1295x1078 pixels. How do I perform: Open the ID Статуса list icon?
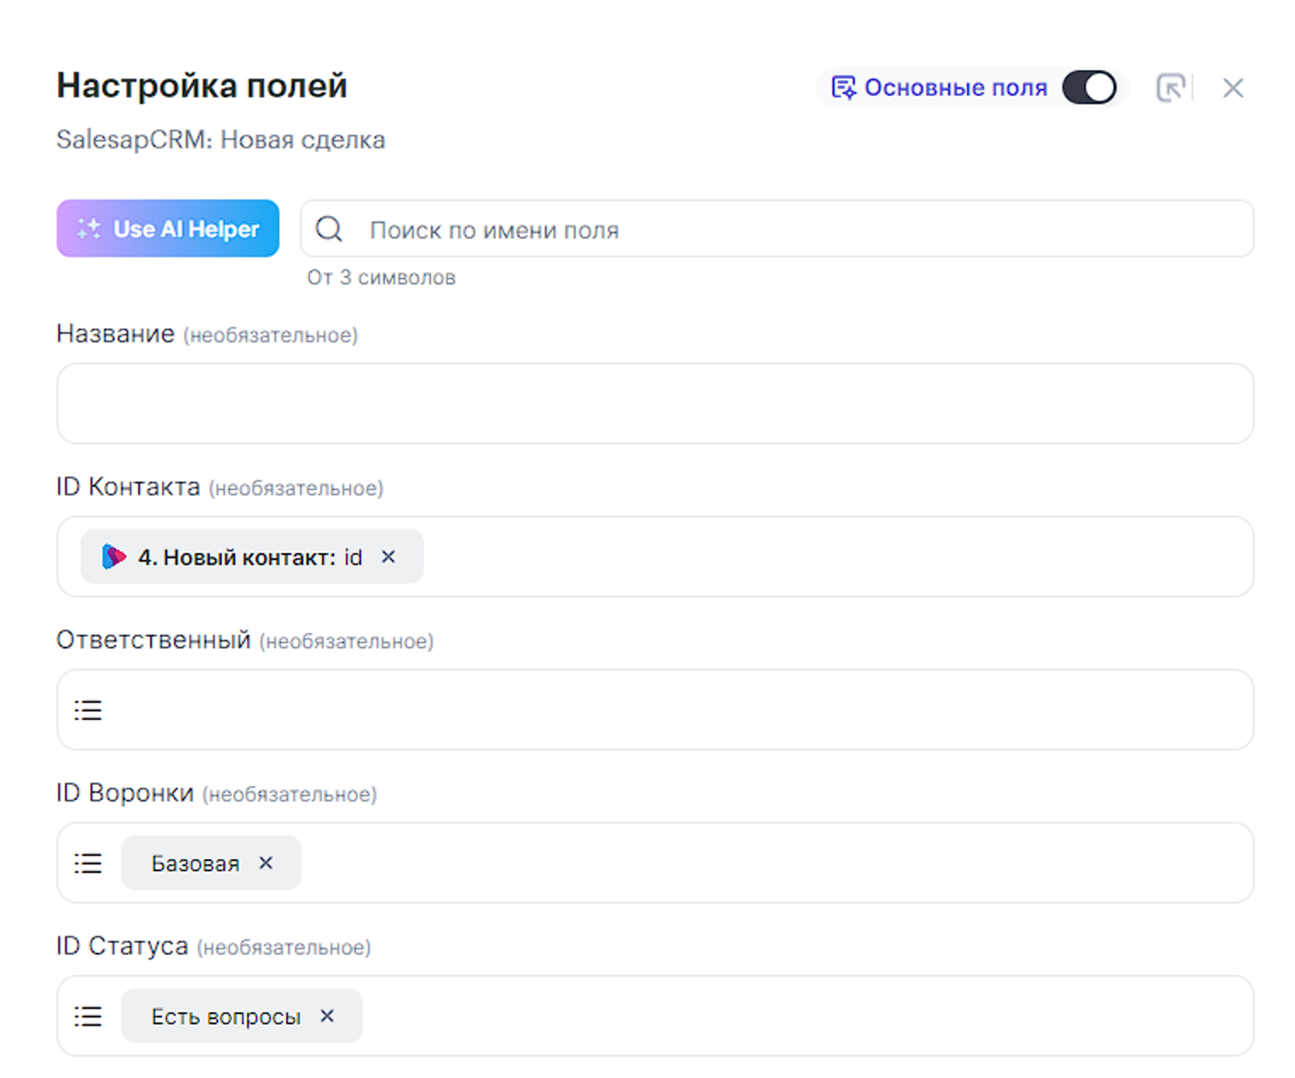pos(88,1017)
